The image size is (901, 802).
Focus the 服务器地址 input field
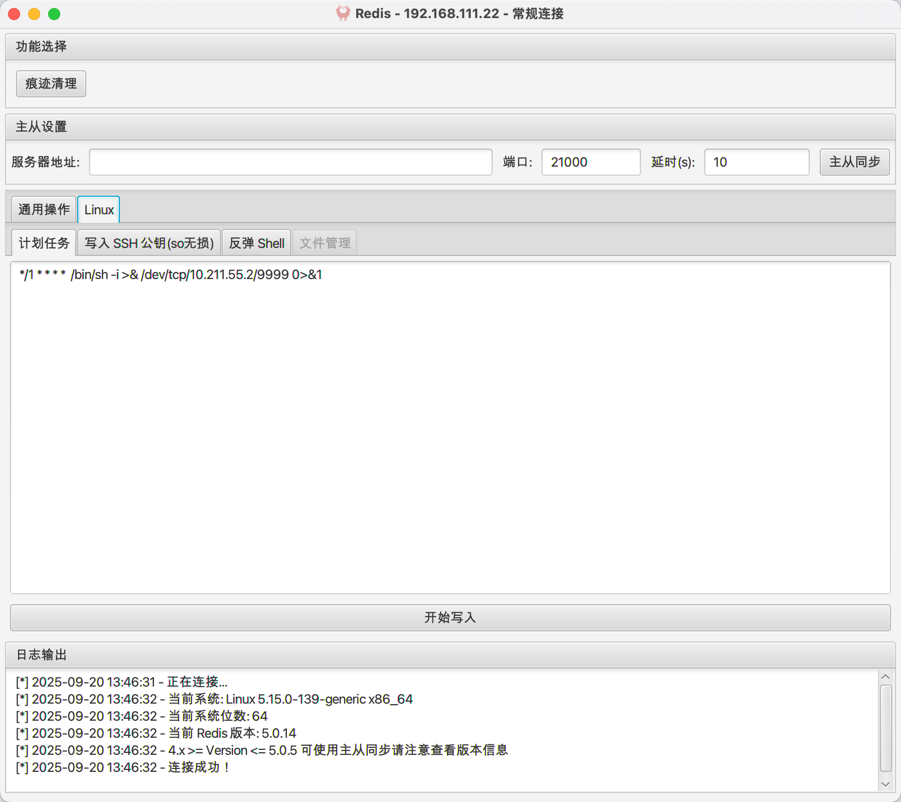[290, 162]
